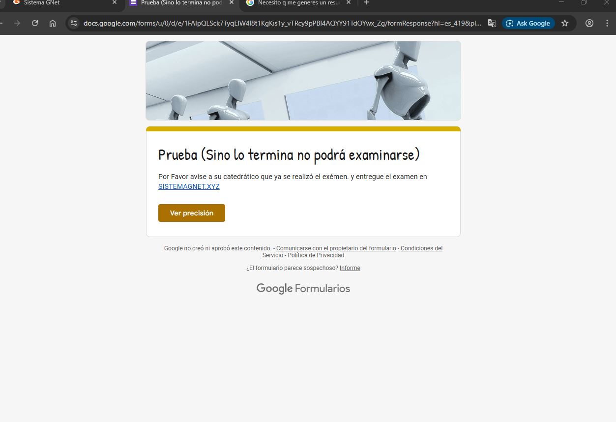Image resolution: width=616 pixels, height=422 pixels.
Task: Click the browser reload page icon
Action: coord(35,23)
